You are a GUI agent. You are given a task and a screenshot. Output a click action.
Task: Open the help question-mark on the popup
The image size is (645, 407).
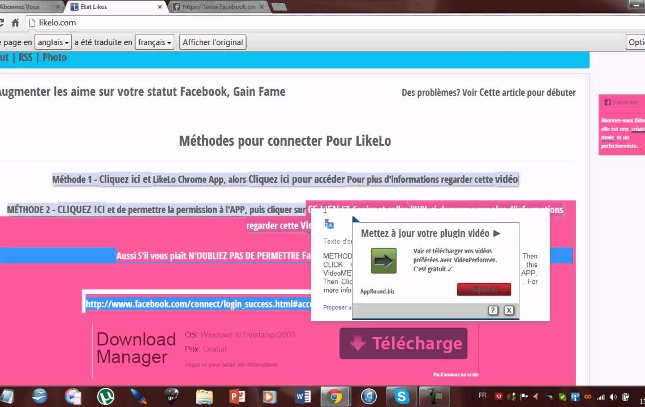[x=493, y=310]
